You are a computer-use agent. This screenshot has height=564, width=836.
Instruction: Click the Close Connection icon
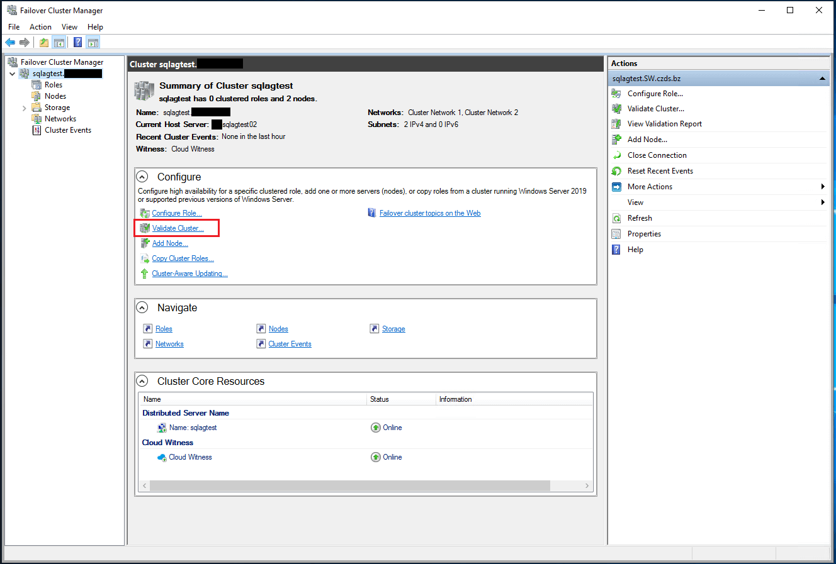616,155
